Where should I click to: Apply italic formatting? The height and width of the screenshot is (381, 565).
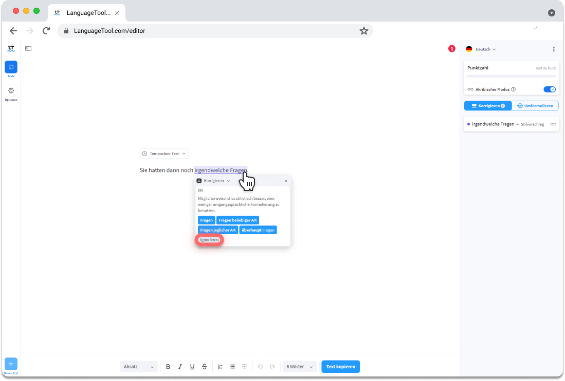coord(180,367)
